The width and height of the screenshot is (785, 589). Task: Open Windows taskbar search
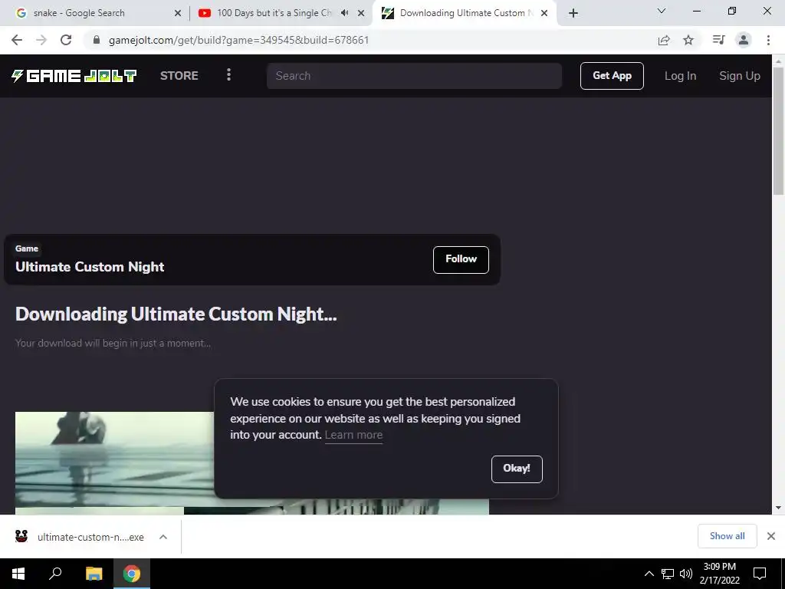[55, 574]
